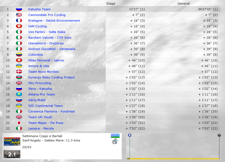Open the IAM Cycling team page
225x162 pixels.
click(x=37, y=26)
